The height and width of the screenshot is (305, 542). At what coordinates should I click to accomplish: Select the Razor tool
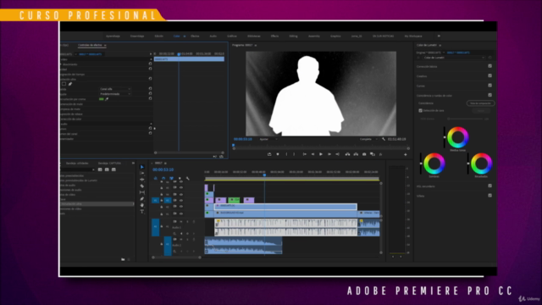pos(141,186)
